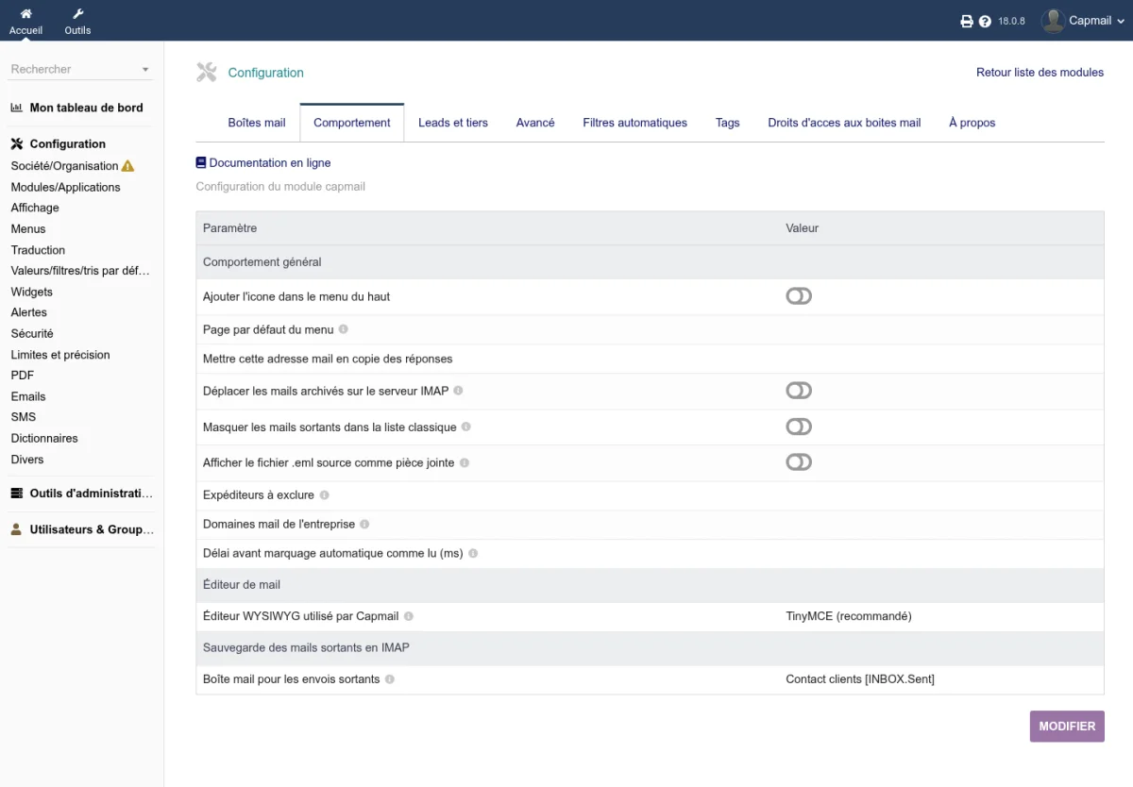Open Documentation en ligne link
The height and width of the screenshot is (787, 1133).
[270, 163]
